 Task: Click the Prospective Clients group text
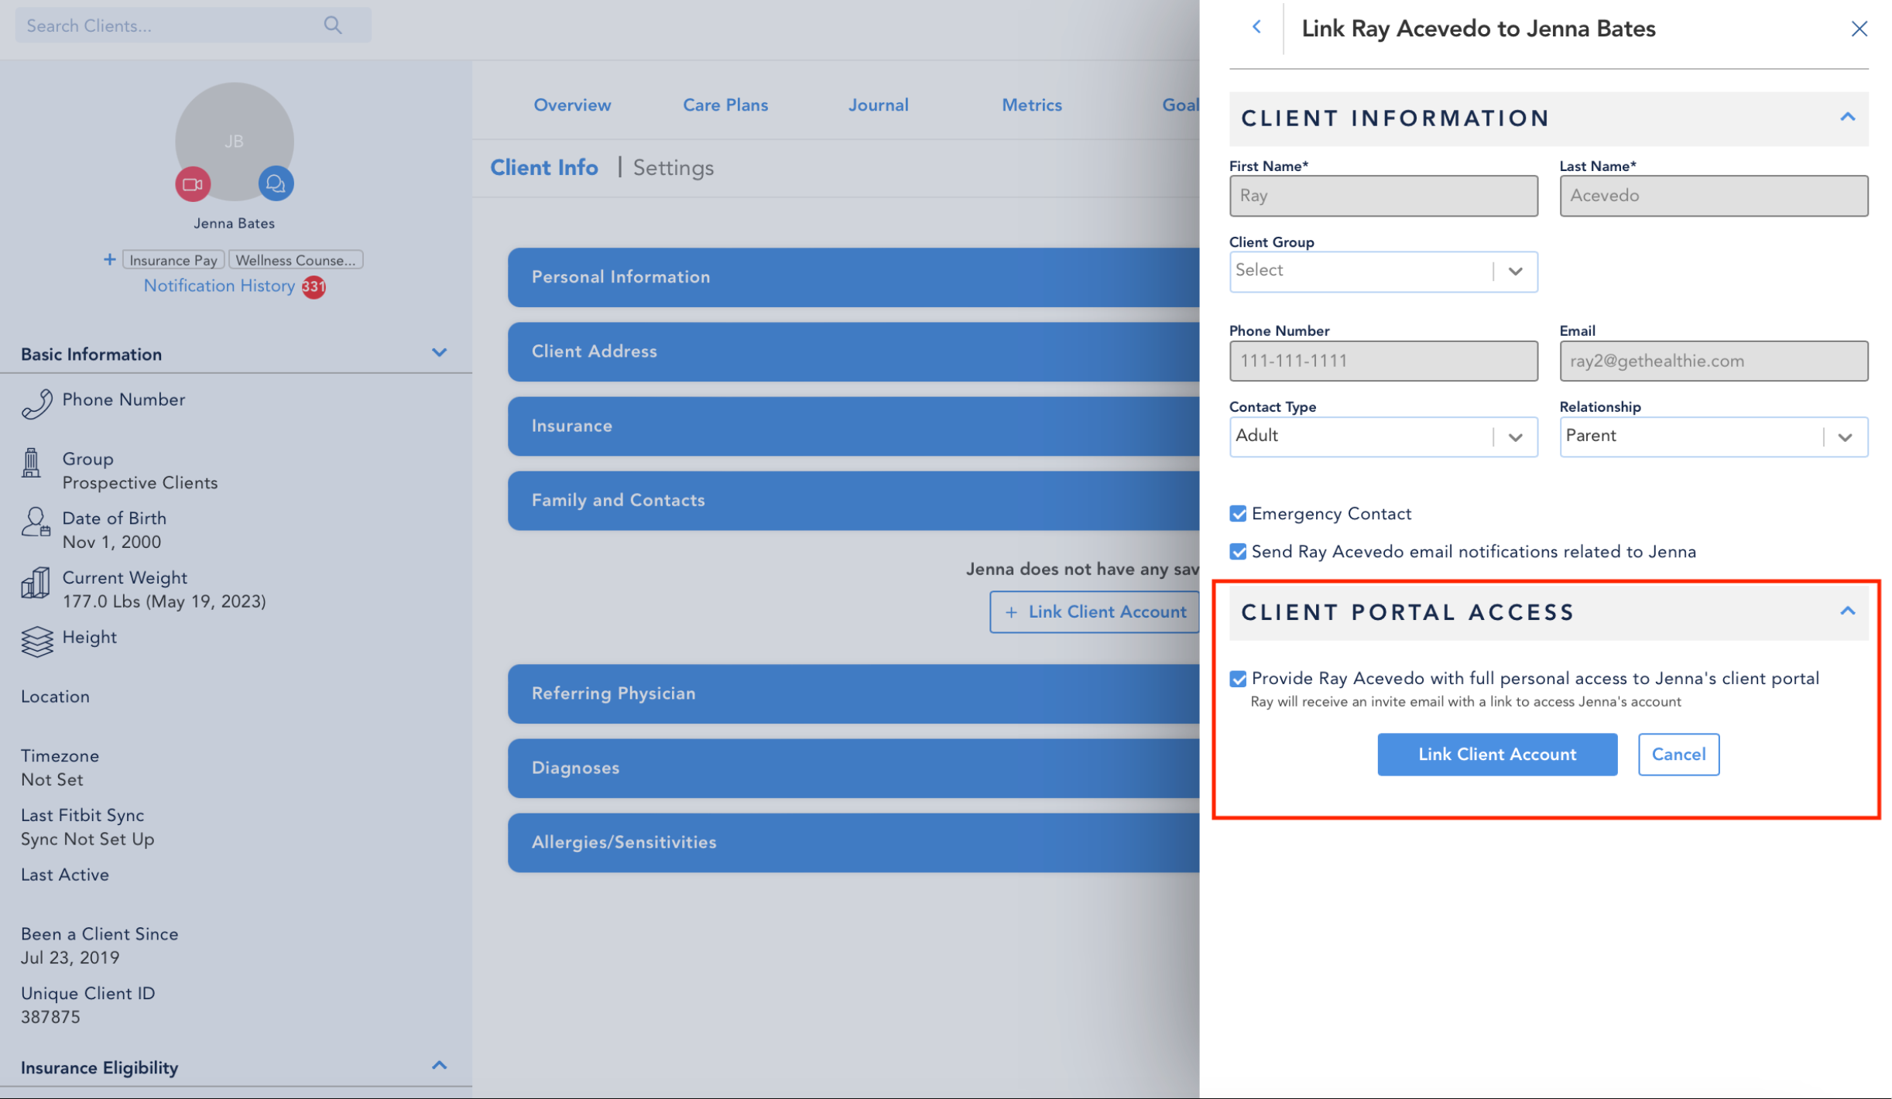pyautogui.click(x=140, y=483)
